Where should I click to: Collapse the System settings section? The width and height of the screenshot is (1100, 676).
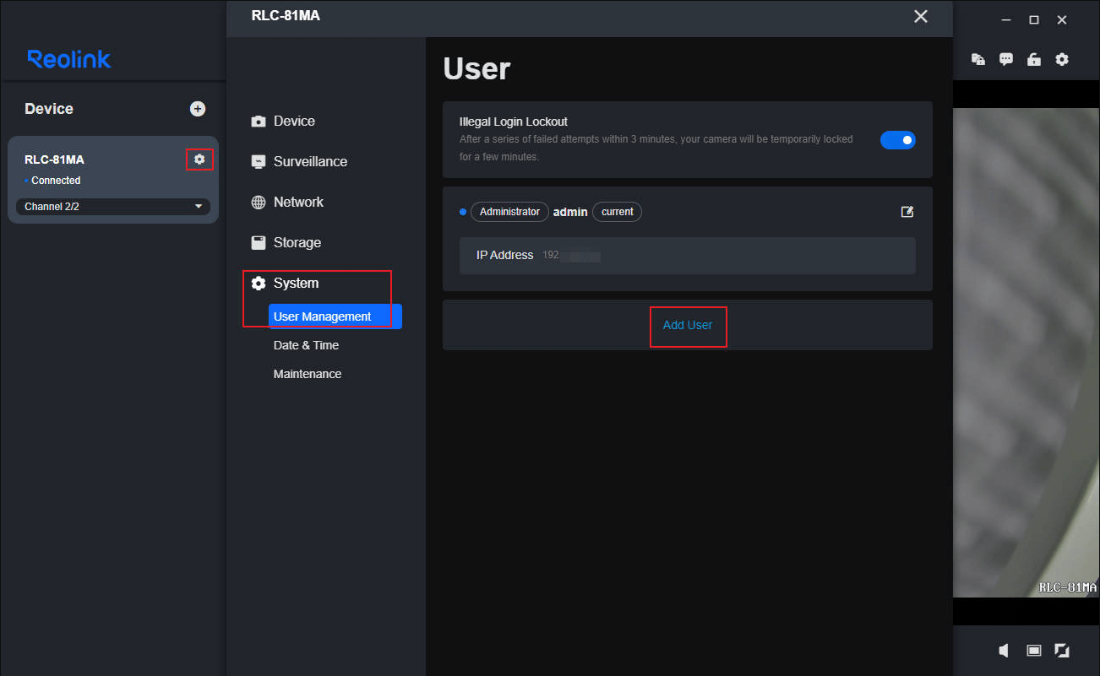pyautogui.click(x=296, y=284)
